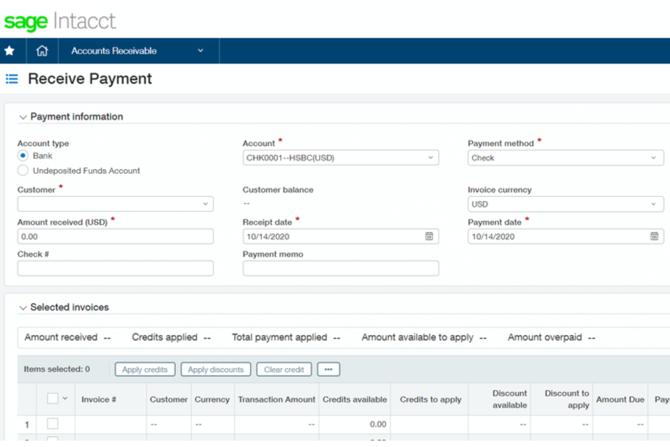Screen dimensions: 670x447
Task: Open the more actions ellipsis button
Action: (329, 369)
